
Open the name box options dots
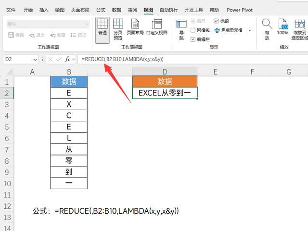click(x=42, y=59)
